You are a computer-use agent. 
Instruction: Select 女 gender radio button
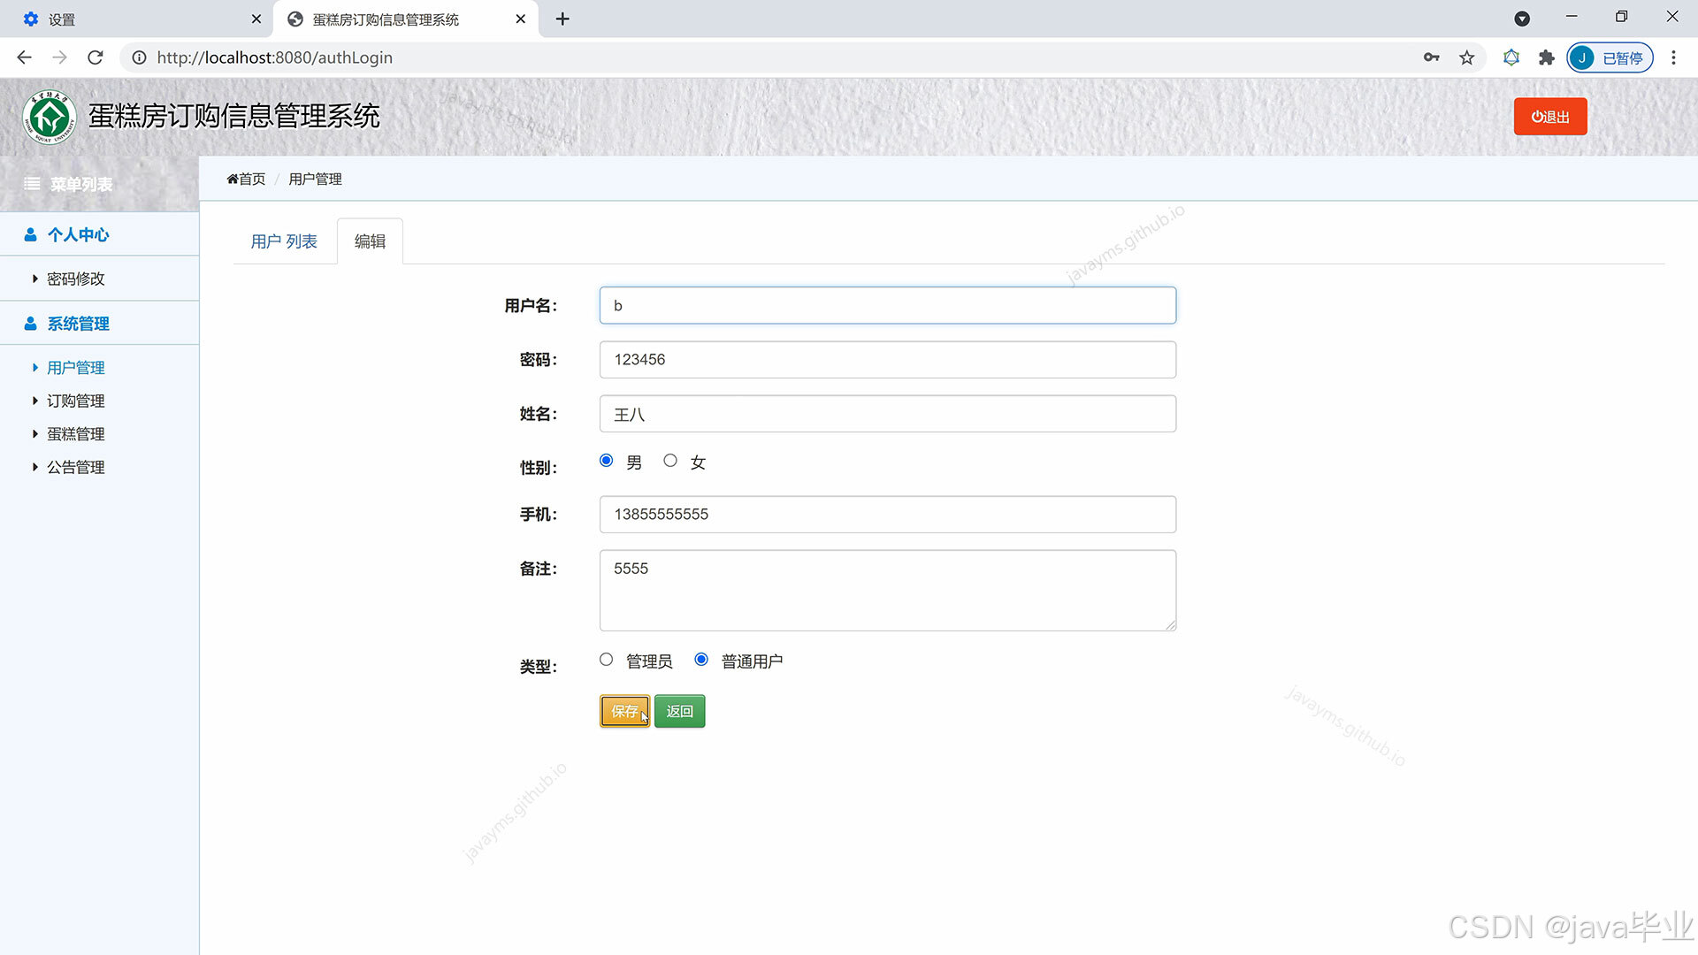tap(670, 461)
